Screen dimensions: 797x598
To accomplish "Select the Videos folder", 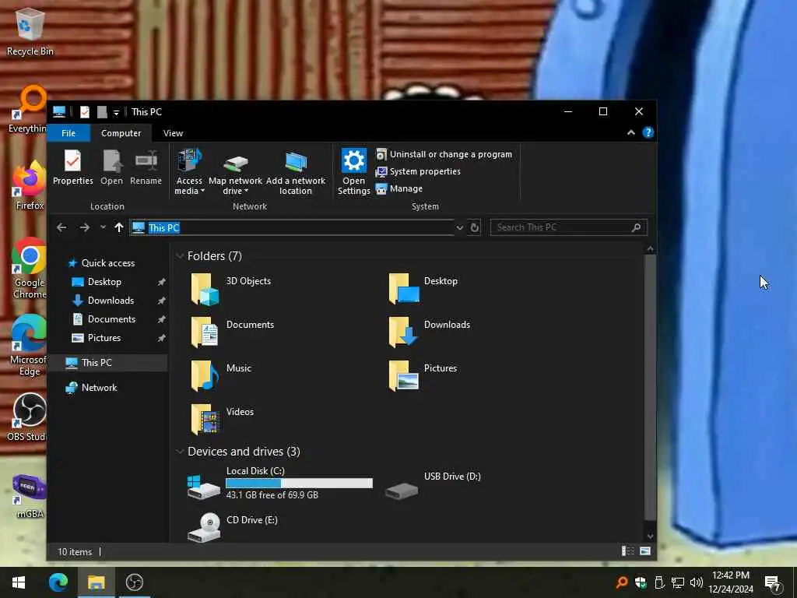I will click(x=222, y=420).
